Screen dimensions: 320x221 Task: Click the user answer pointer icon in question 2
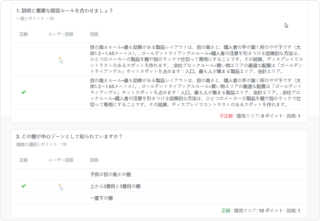(61, 186)
